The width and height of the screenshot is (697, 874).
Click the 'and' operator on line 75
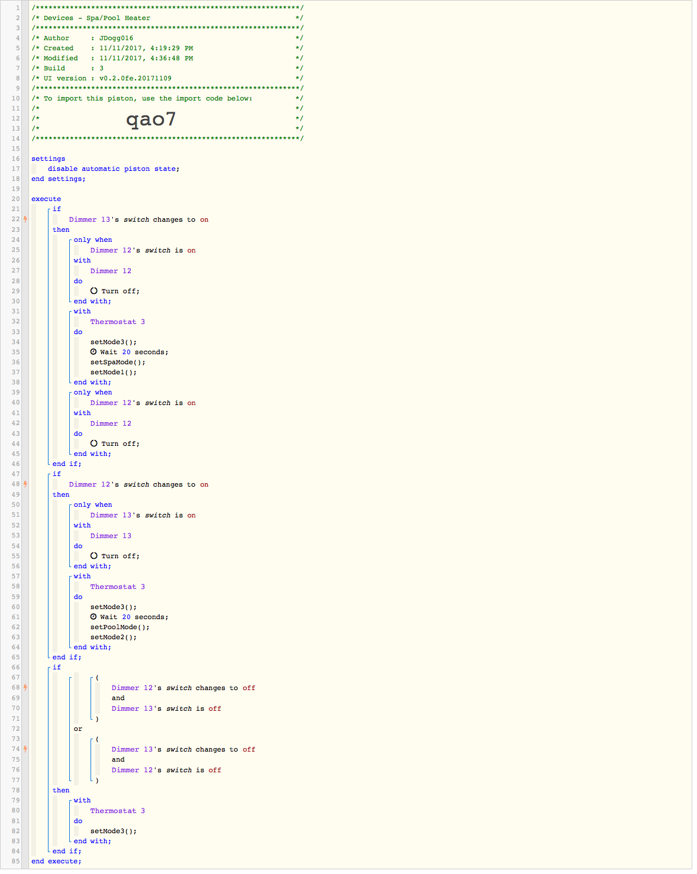click(118, 759)
